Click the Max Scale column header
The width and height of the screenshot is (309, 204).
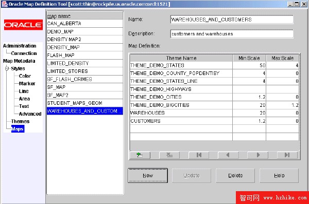point(282,58)
